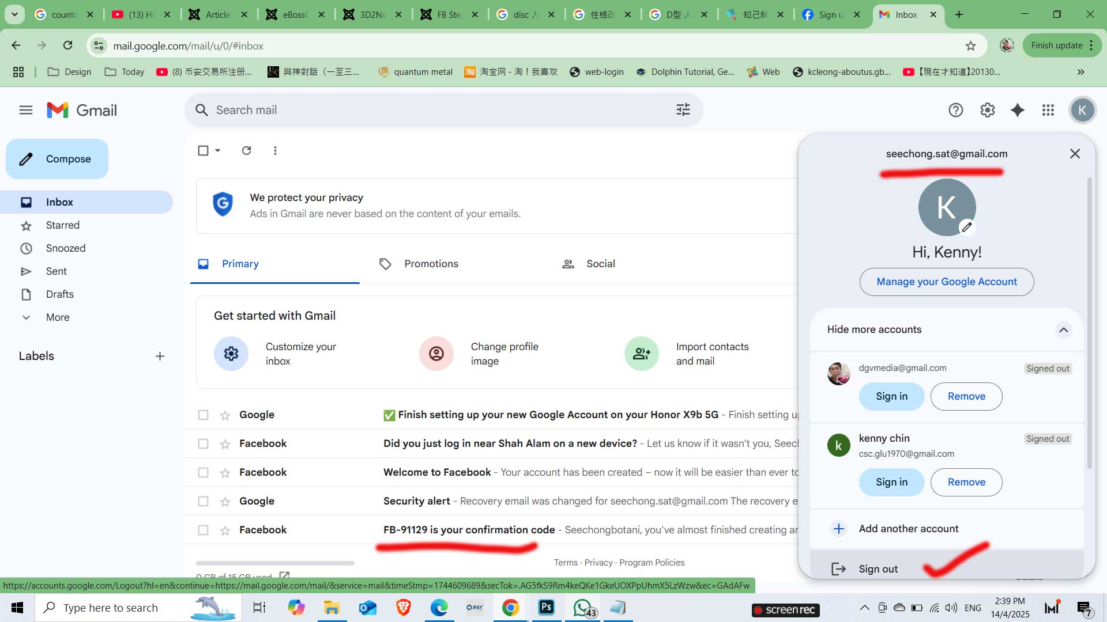
Task: Open Microsoft Edge from taskbar
Action: [439, 608]
